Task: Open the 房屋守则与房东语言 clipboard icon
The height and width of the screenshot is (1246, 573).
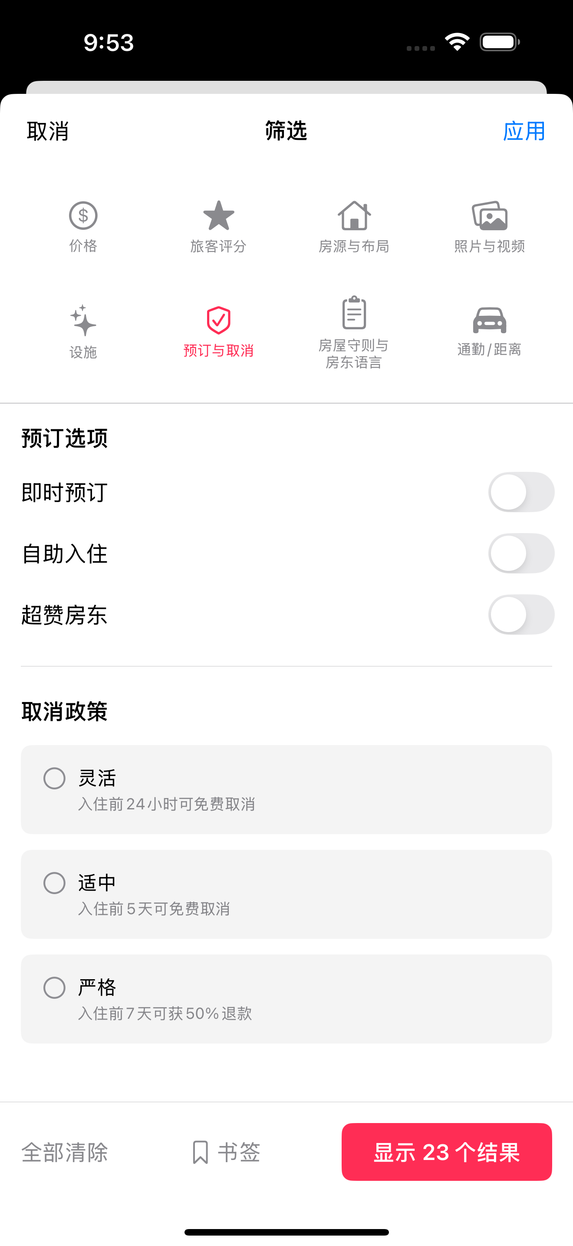Action: [354, 313]
